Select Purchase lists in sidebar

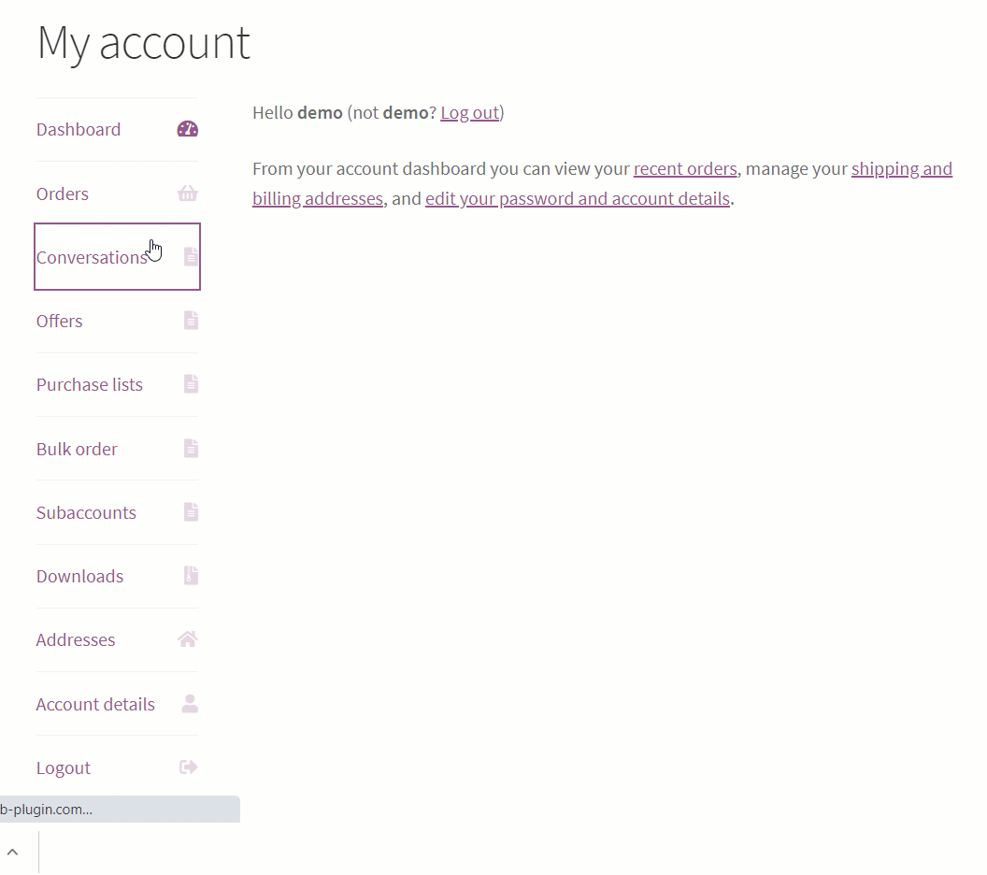click(x=90, y=385)
